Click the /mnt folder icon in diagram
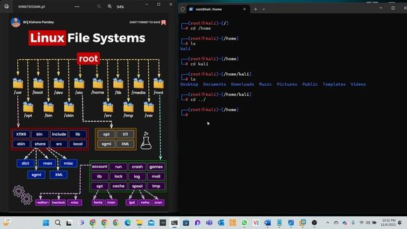The height and width of the screenshot is (229, 407). (x=158, y=83)
